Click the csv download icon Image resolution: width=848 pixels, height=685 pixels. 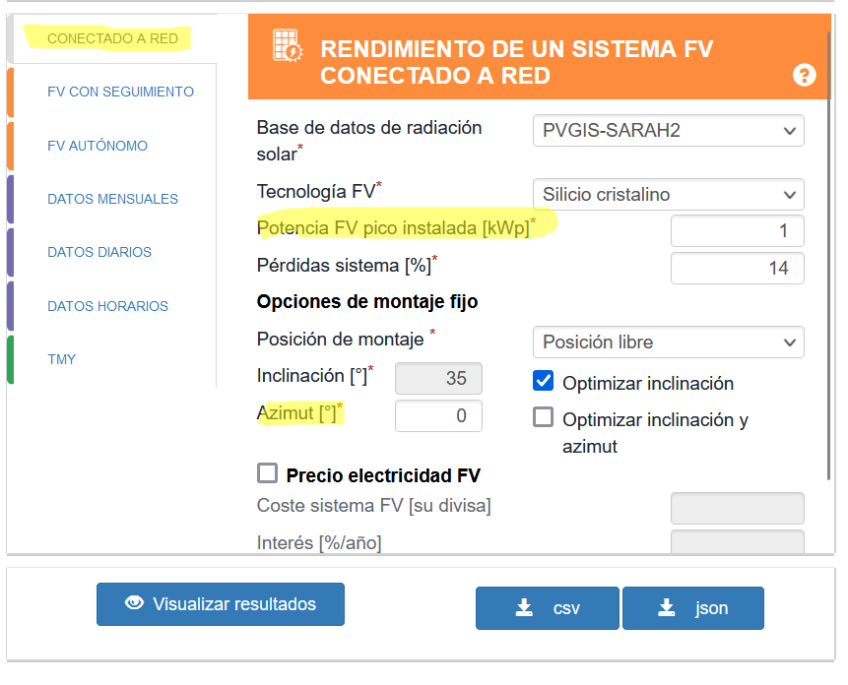click(x=525, y=608)
